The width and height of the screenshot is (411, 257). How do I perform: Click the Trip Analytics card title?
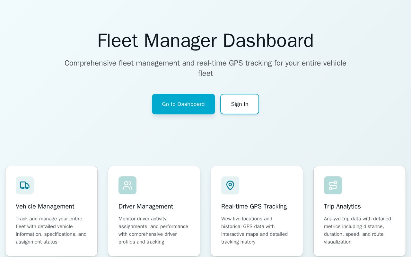[342, 207]
